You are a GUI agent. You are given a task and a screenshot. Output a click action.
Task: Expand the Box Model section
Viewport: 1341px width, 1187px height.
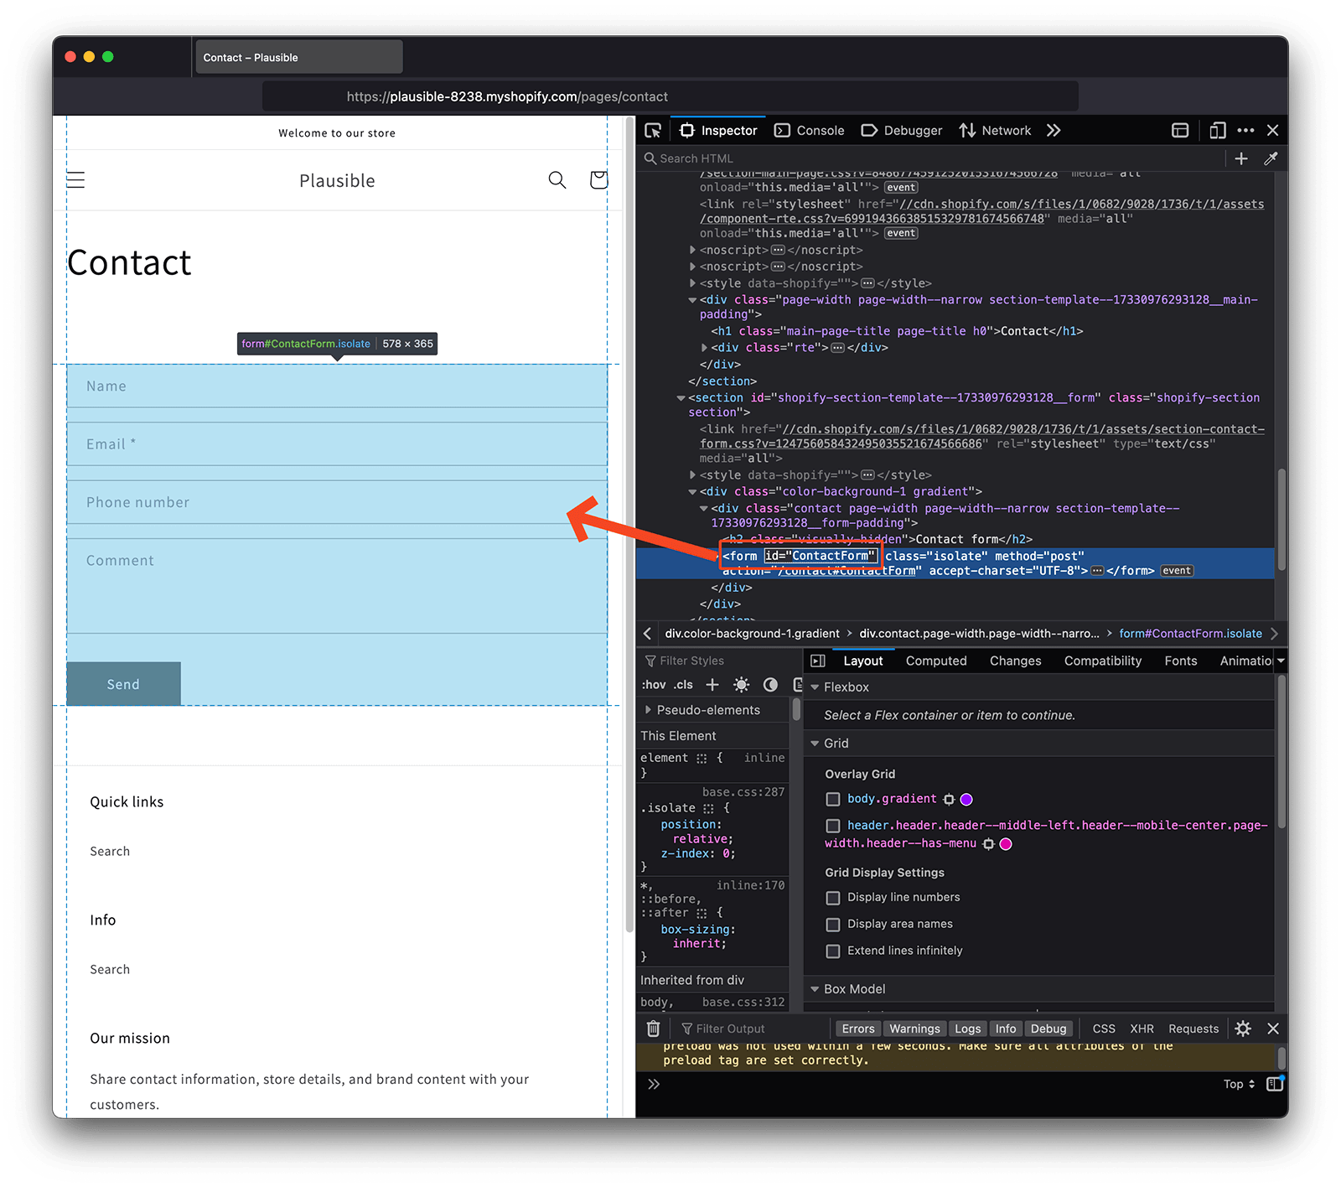point(815,989)
